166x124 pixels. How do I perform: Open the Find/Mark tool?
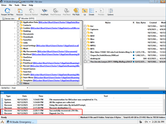[x=44, y=12]
